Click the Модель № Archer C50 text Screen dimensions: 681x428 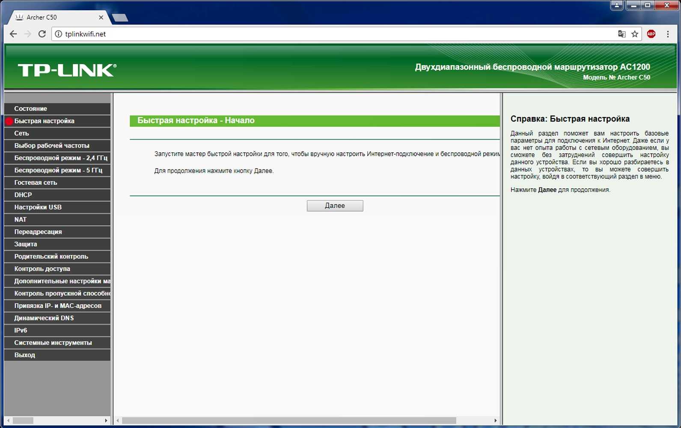[x=616, y=77]
